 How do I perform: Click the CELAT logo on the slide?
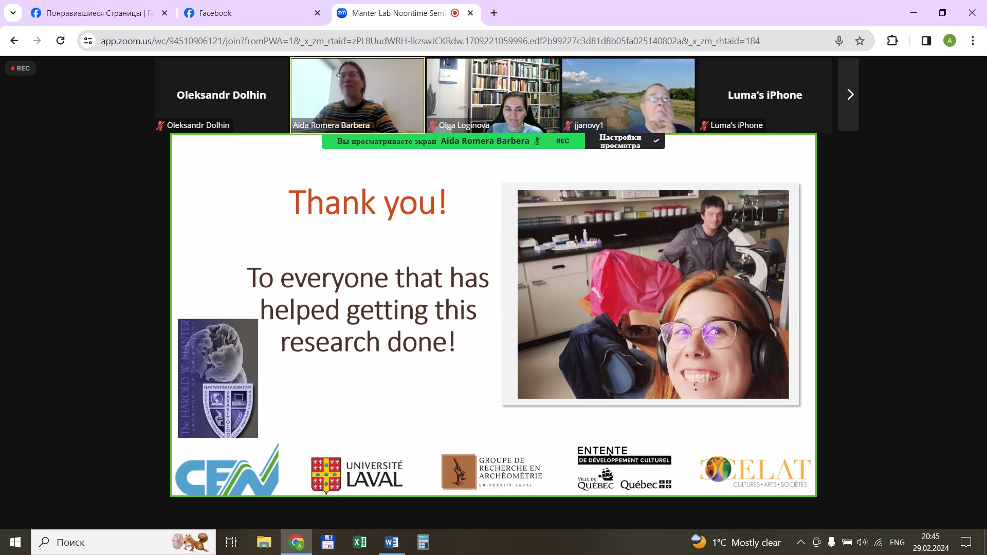(x=755, y=472)
